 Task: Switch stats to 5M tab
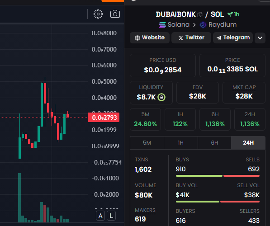click(147, 143)
